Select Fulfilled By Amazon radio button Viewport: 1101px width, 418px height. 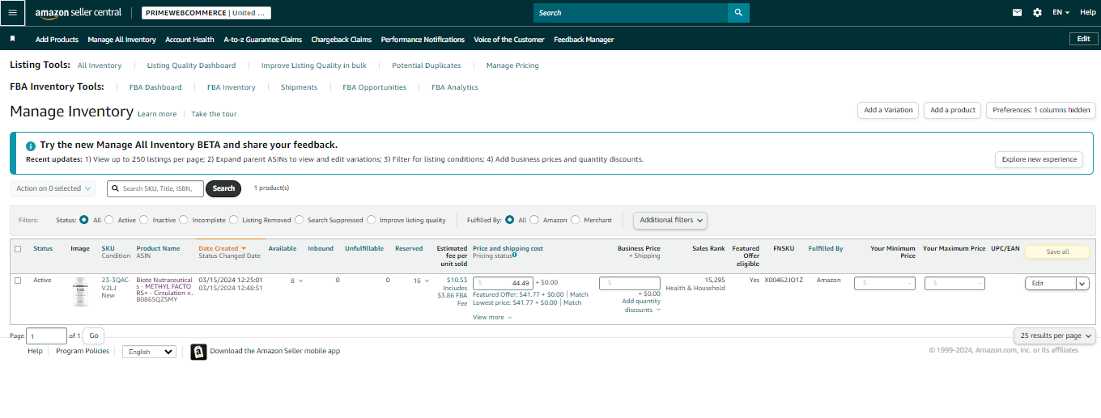pos(533,220)
